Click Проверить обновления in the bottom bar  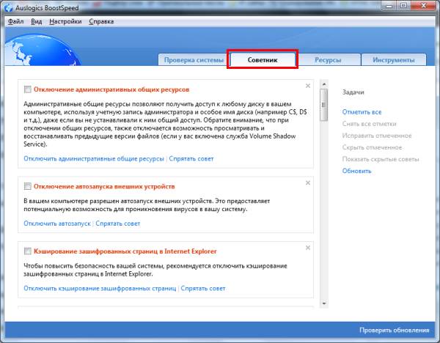click(395, 330)
